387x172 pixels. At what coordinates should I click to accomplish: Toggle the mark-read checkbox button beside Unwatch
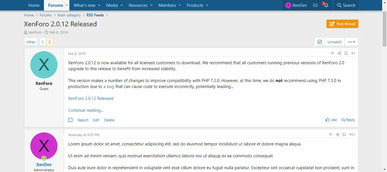point(320,42)
